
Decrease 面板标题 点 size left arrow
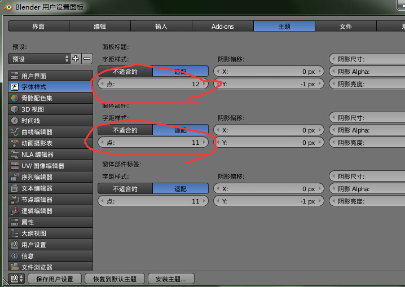(x=102, y=83)
